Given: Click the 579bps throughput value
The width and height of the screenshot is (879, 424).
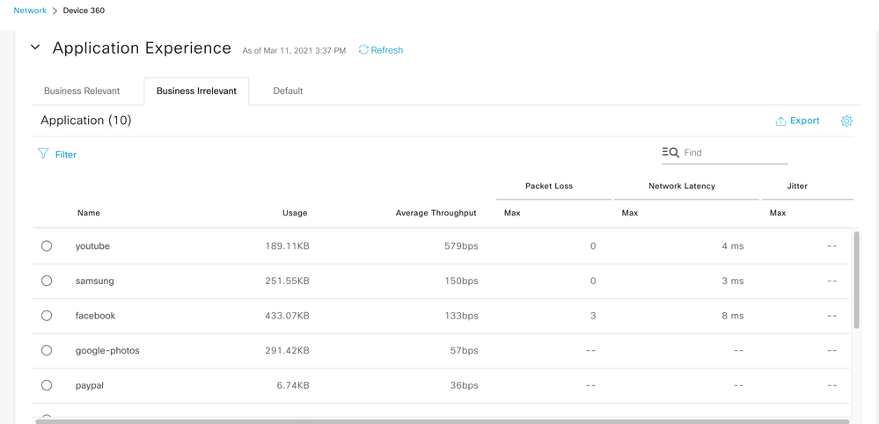Looking at the screenshot, I should (x=459, y=246).
